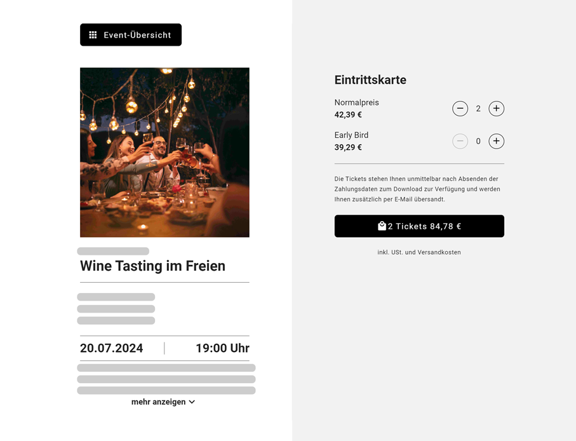This screenshot has width=576, height=441.
Task: Click the Early Bird quantity value 0
Action: coord(478,141)
